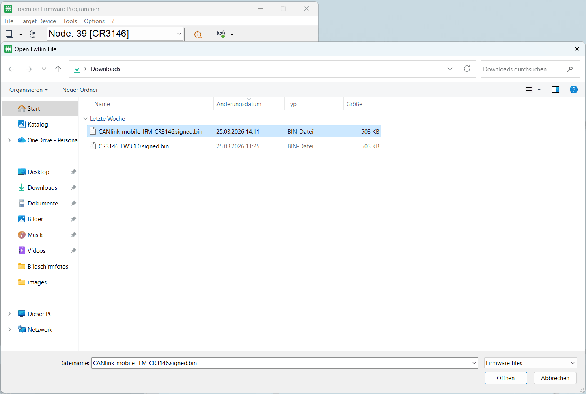Refresh the Downloads folder listing
This screenshot has width=586, height=394.
[x=467, y=69]
